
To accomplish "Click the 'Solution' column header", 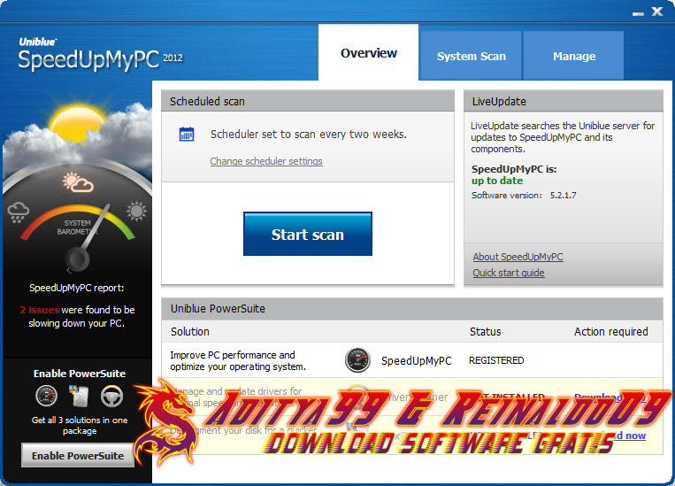I will (190, 332).
